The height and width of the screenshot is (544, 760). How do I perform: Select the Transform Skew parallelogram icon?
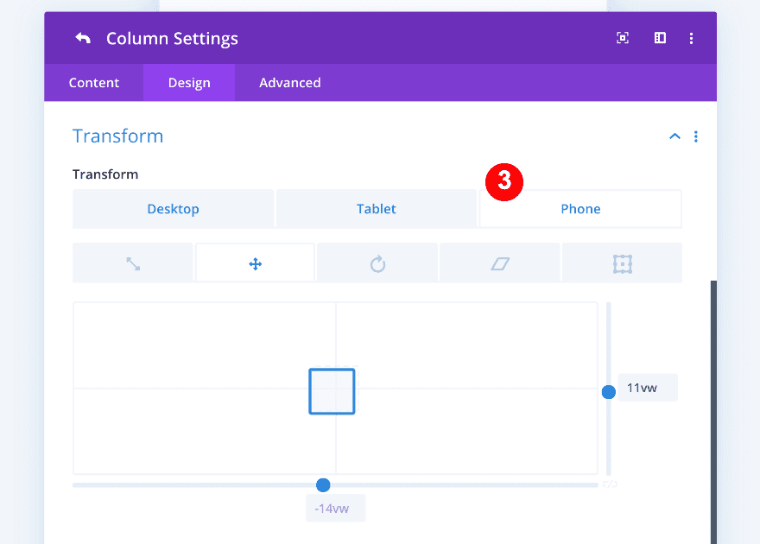(500, 263)
